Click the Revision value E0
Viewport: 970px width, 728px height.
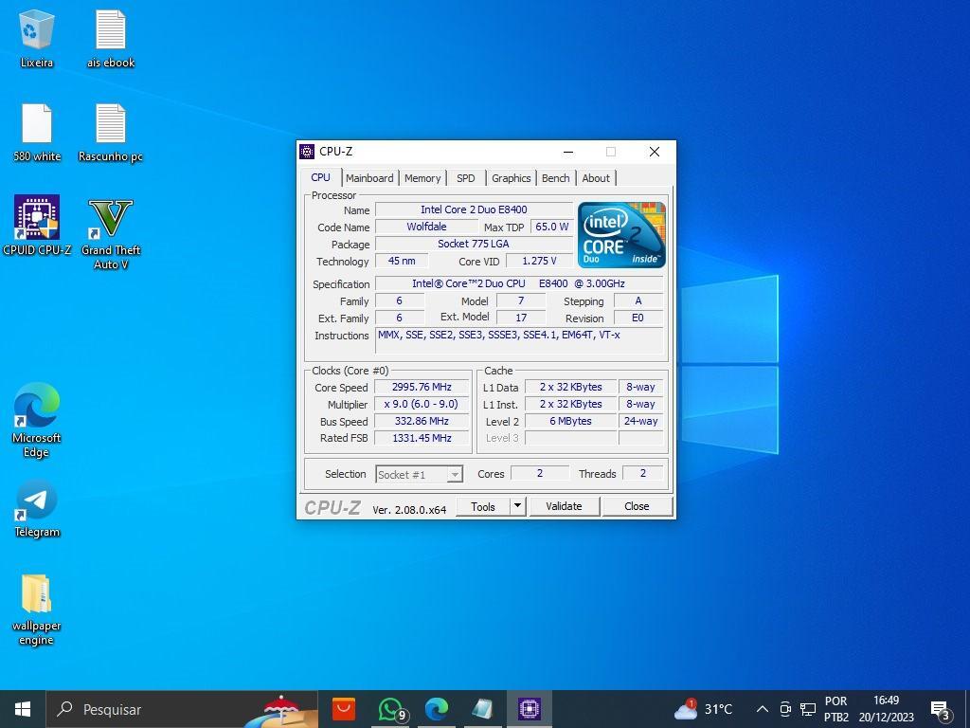[638, 318]
